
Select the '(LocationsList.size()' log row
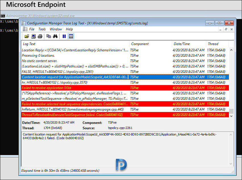point(125,66)
